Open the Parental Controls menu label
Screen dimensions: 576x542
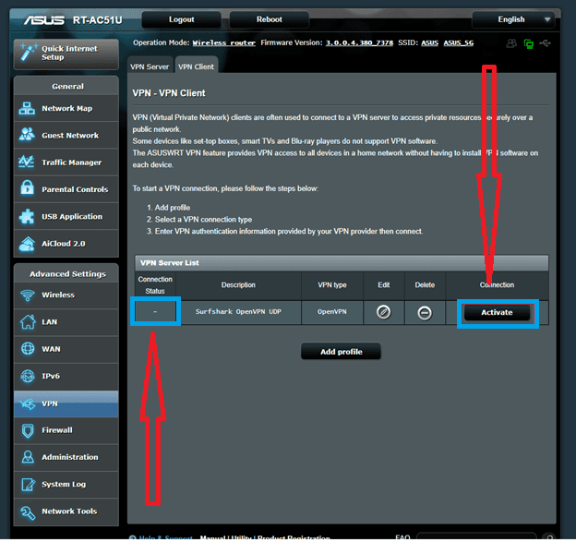tap(75, 189)
